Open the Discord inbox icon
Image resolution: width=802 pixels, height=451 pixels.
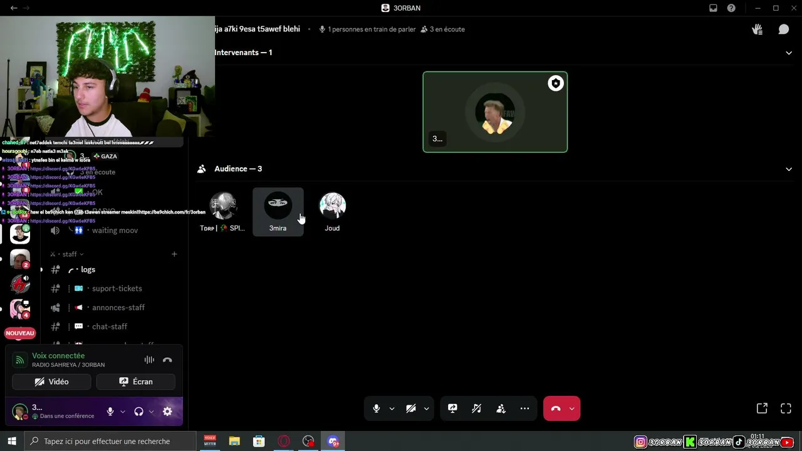point(713,8)
